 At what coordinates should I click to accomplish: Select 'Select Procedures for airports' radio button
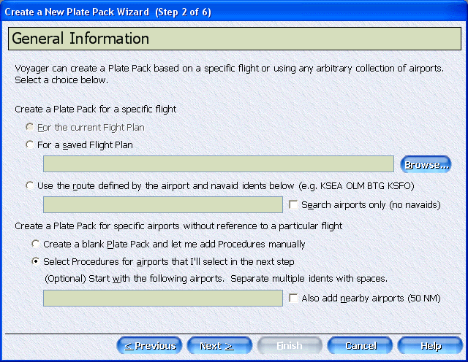36,261
